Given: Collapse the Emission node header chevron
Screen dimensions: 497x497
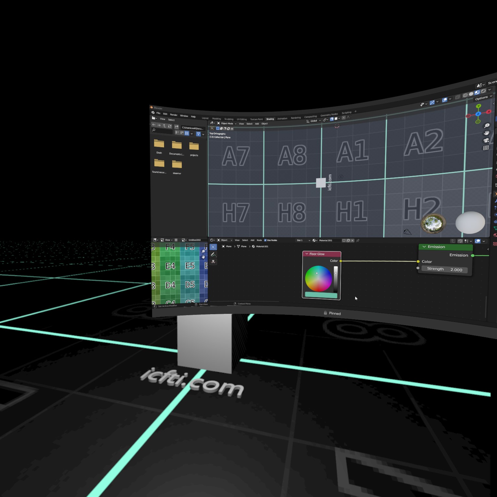Looking at the screenshot, I should point(424,247).
